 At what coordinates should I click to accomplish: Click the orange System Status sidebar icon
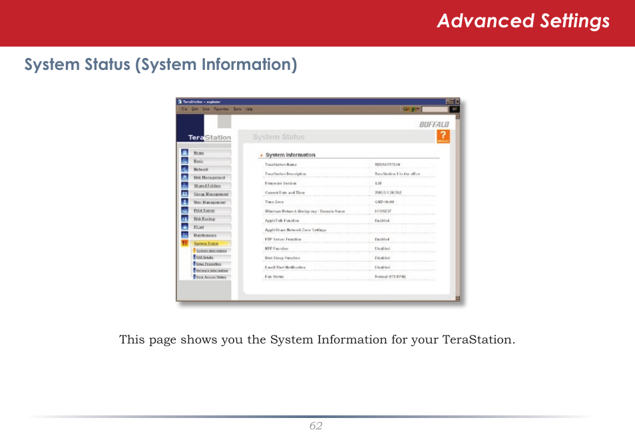184,243
